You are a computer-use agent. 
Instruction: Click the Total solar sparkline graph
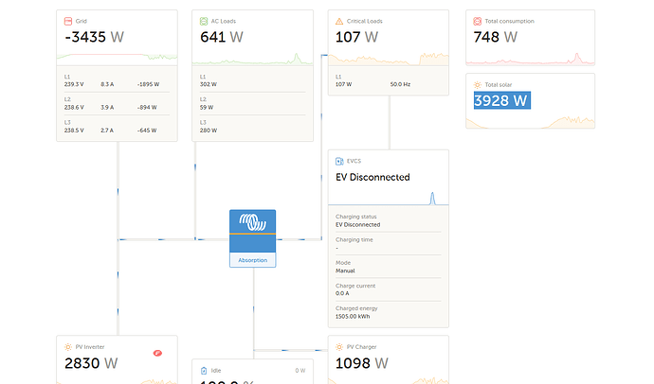point(530,122)
